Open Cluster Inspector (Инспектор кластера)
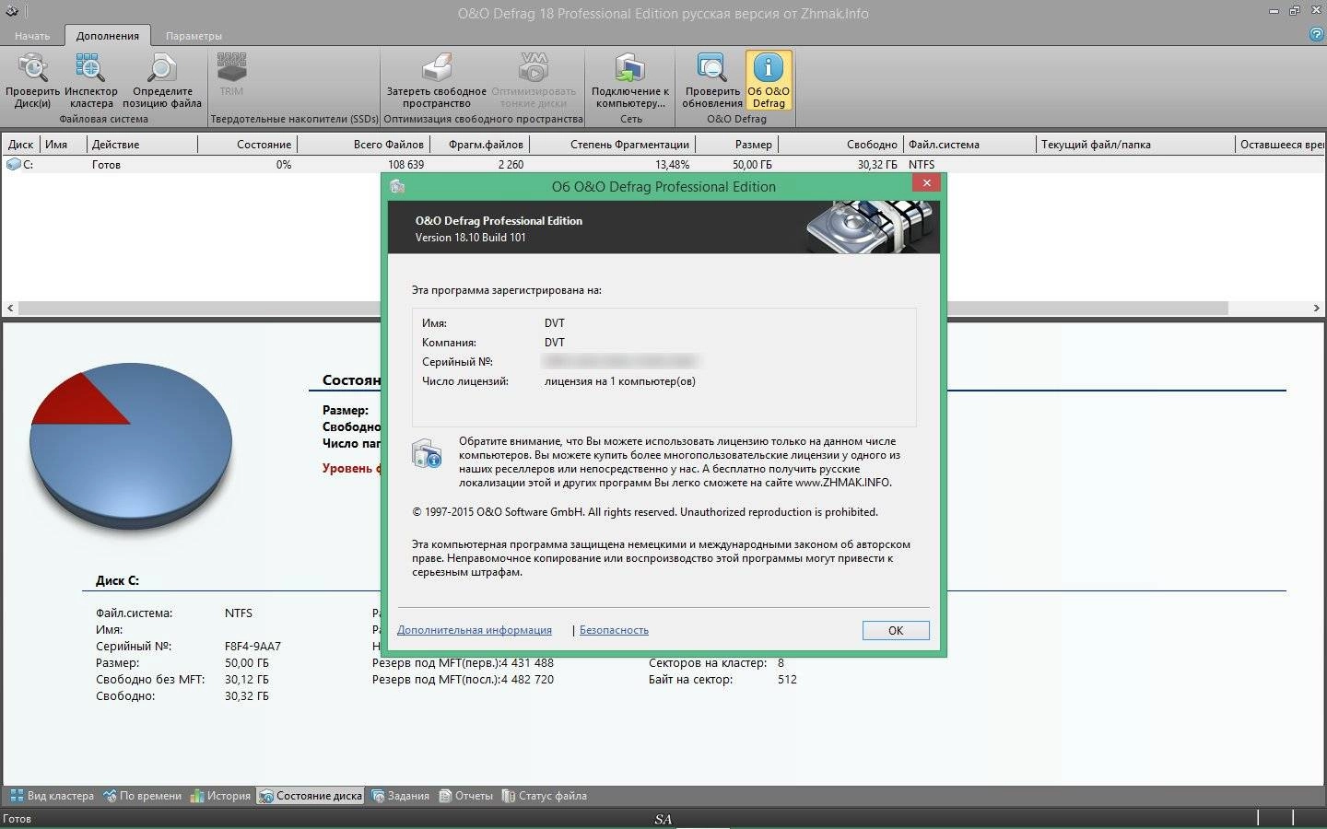The image size is (1327, 829). (x=91, y=80)
